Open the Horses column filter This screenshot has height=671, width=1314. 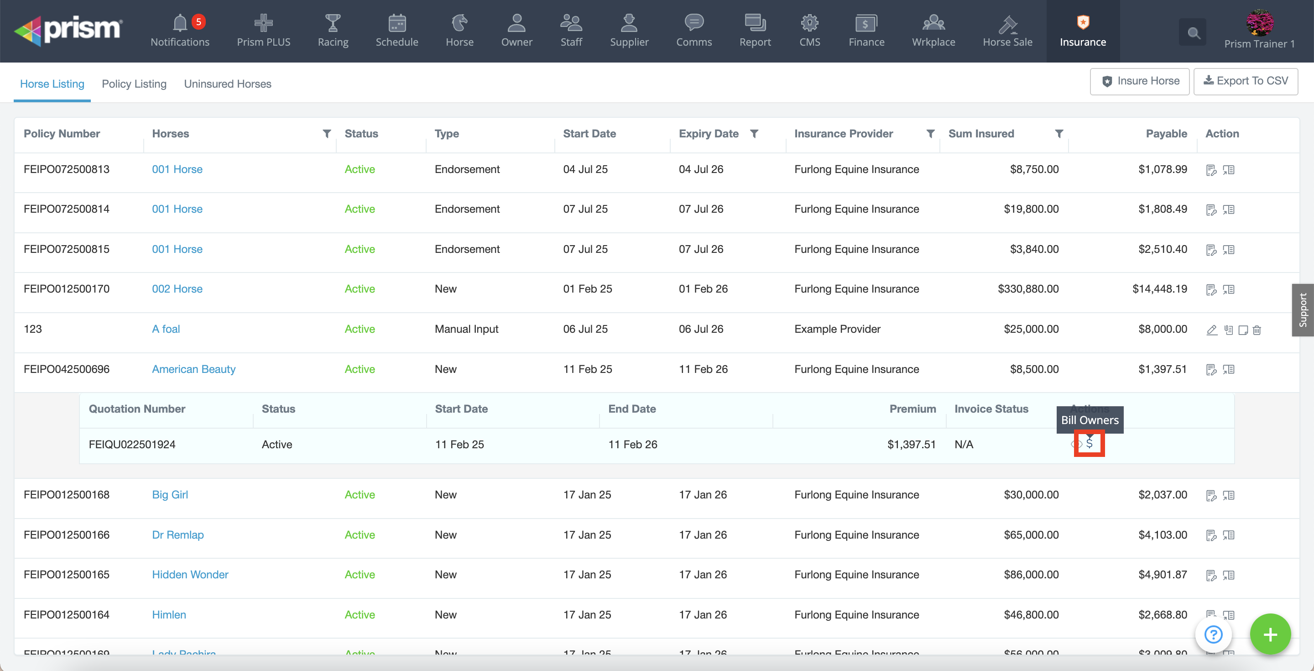click(x=327, y=134)
